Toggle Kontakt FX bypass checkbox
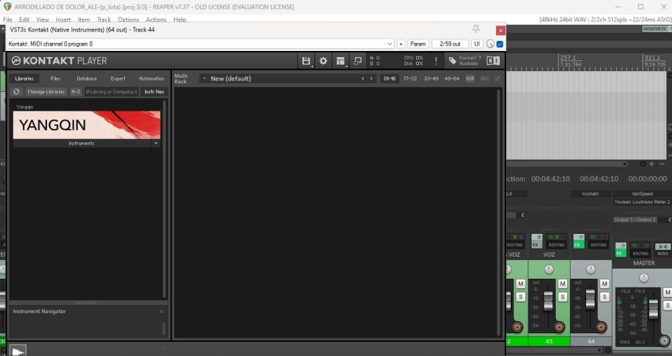 (500, 44)
